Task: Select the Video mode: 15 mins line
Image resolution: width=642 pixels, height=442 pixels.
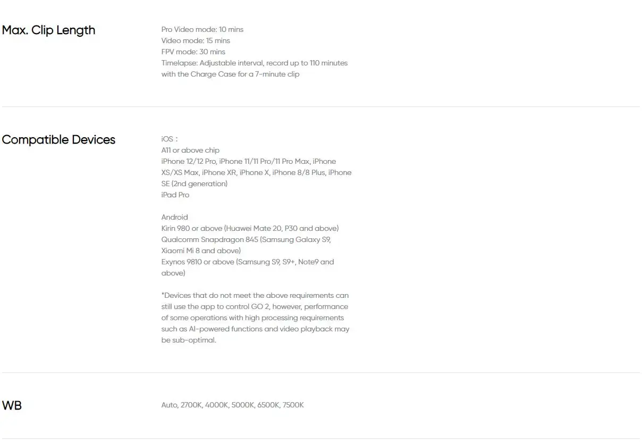Action: tap(196, 40)
